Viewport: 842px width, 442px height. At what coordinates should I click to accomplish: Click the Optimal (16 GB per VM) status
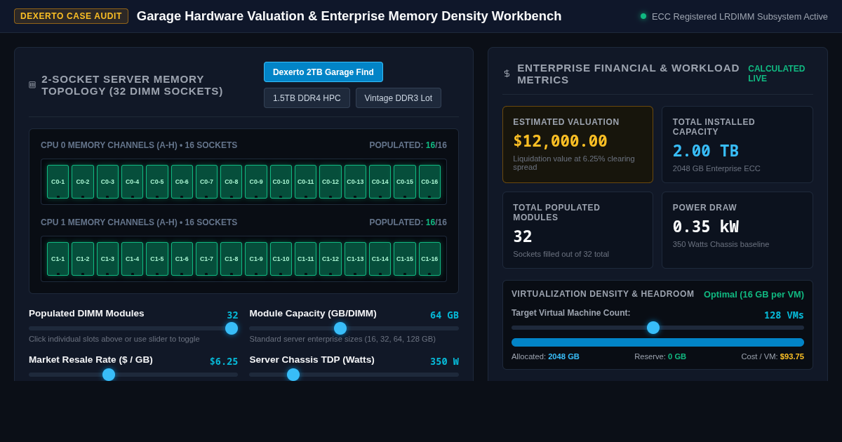pos(754,294)
